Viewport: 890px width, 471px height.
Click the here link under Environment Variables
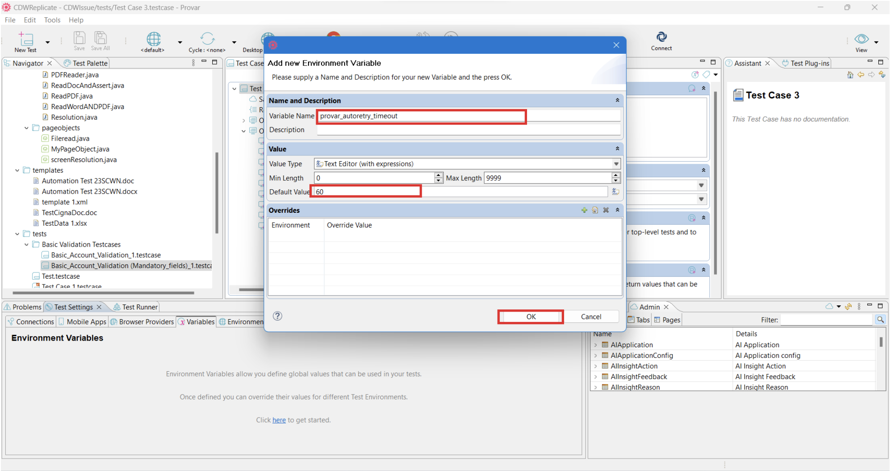click(279, 420)
